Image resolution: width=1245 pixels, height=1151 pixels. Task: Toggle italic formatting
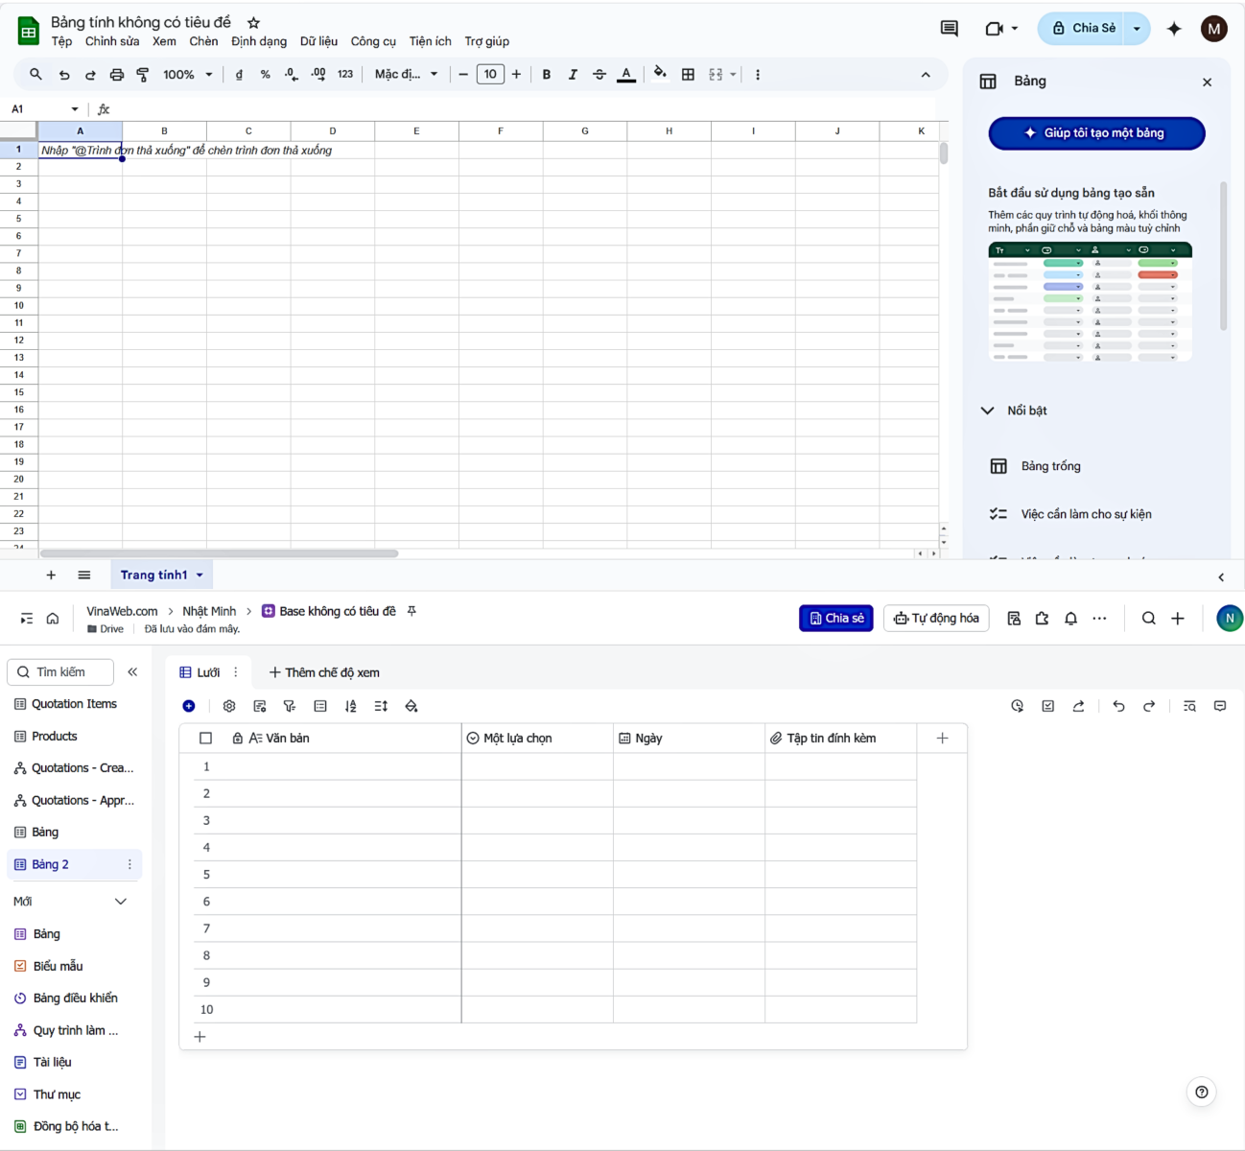[x=573, y=74]
